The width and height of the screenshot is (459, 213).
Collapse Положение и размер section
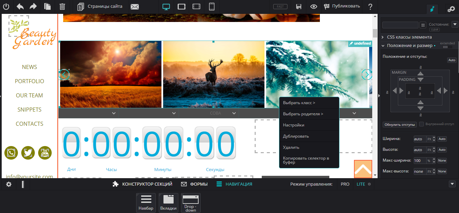[409, 46]
